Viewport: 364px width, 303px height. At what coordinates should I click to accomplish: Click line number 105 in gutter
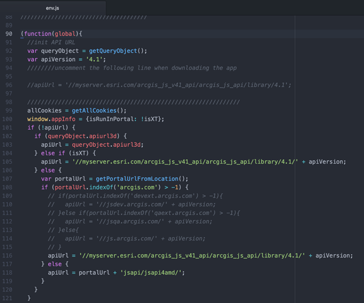pos(7,161)
